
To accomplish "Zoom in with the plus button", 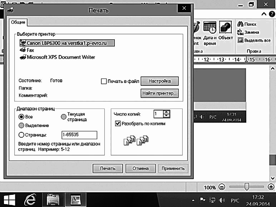I will pyautogui.click(x=271, y=187).
